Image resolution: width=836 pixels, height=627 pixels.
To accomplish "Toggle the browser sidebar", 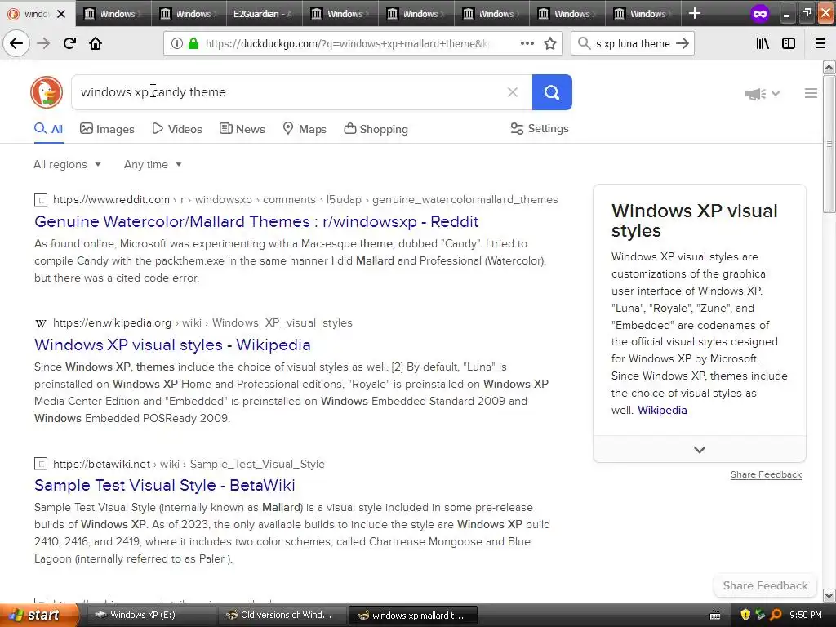I will pos(789,44).
